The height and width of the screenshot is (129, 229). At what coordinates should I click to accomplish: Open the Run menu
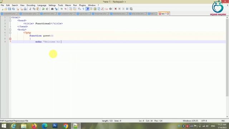[75, 5]
